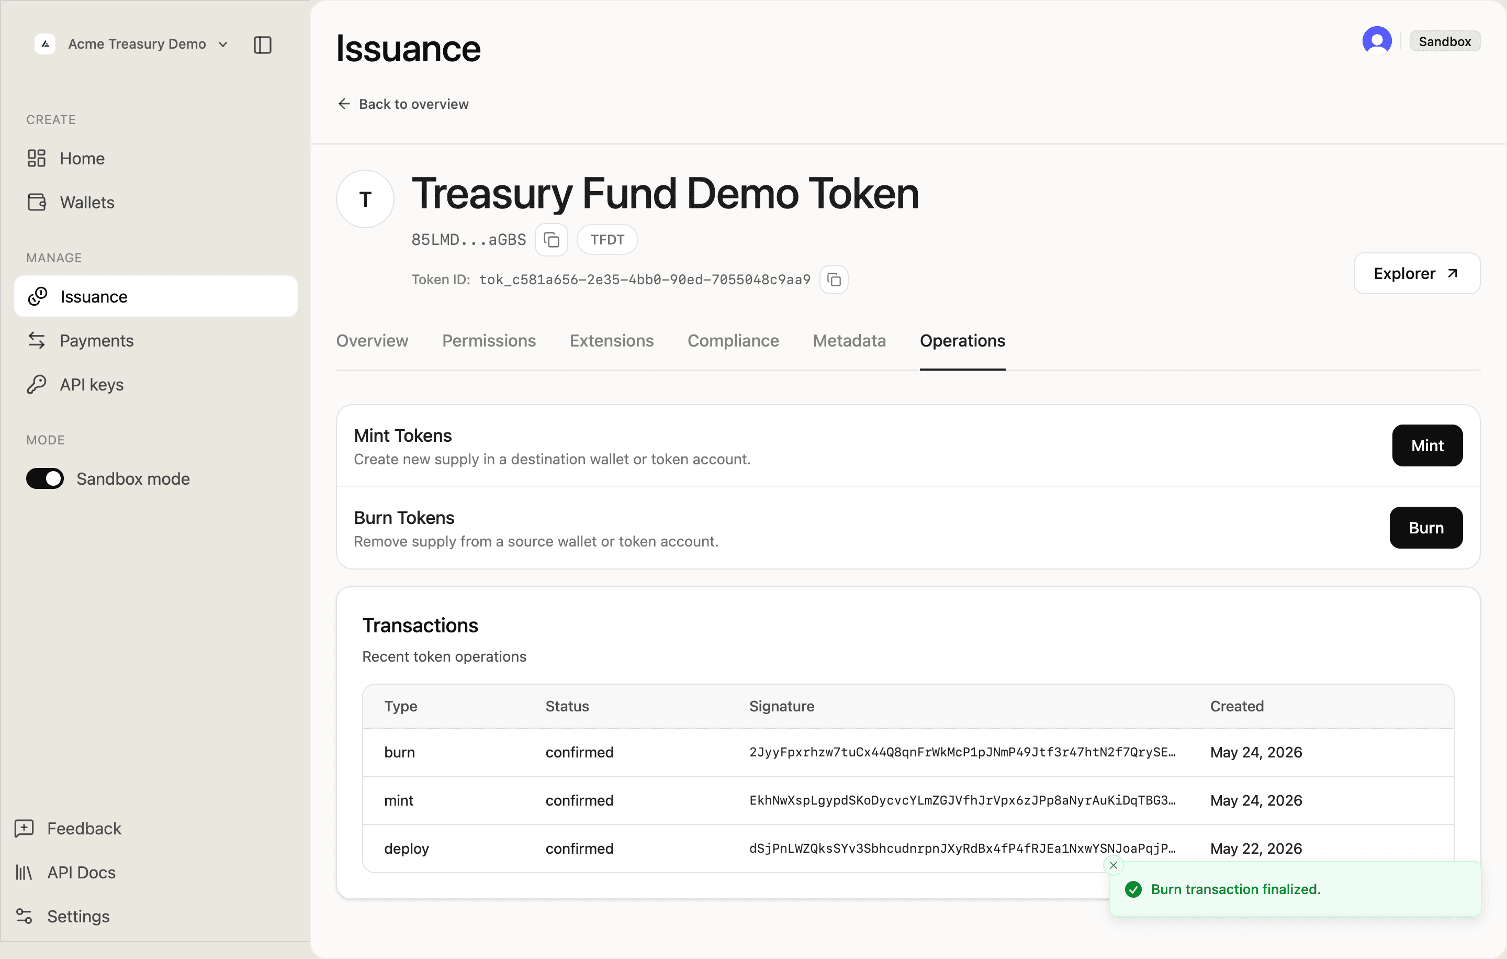
Task: Switch to the Extensions tab
Action: pos(612,341)
